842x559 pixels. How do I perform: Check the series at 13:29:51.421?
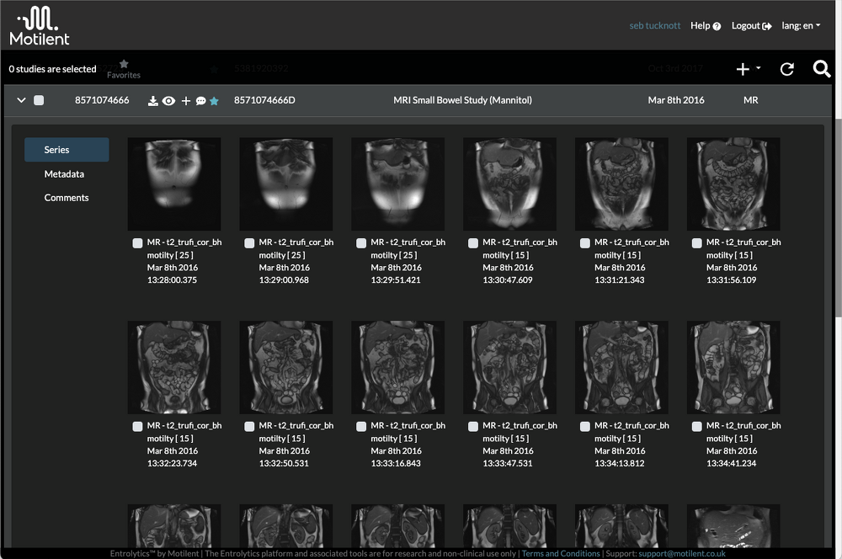(361, 243)
